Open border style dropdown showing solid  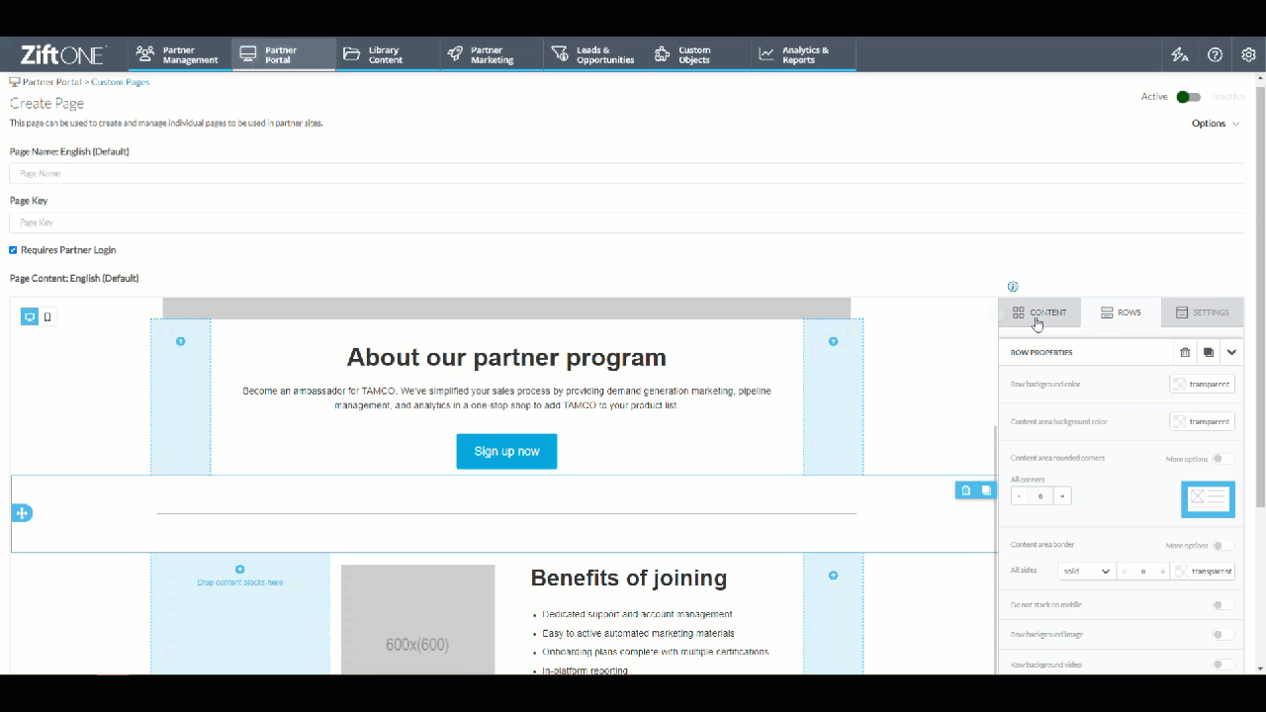[1086, 572]
